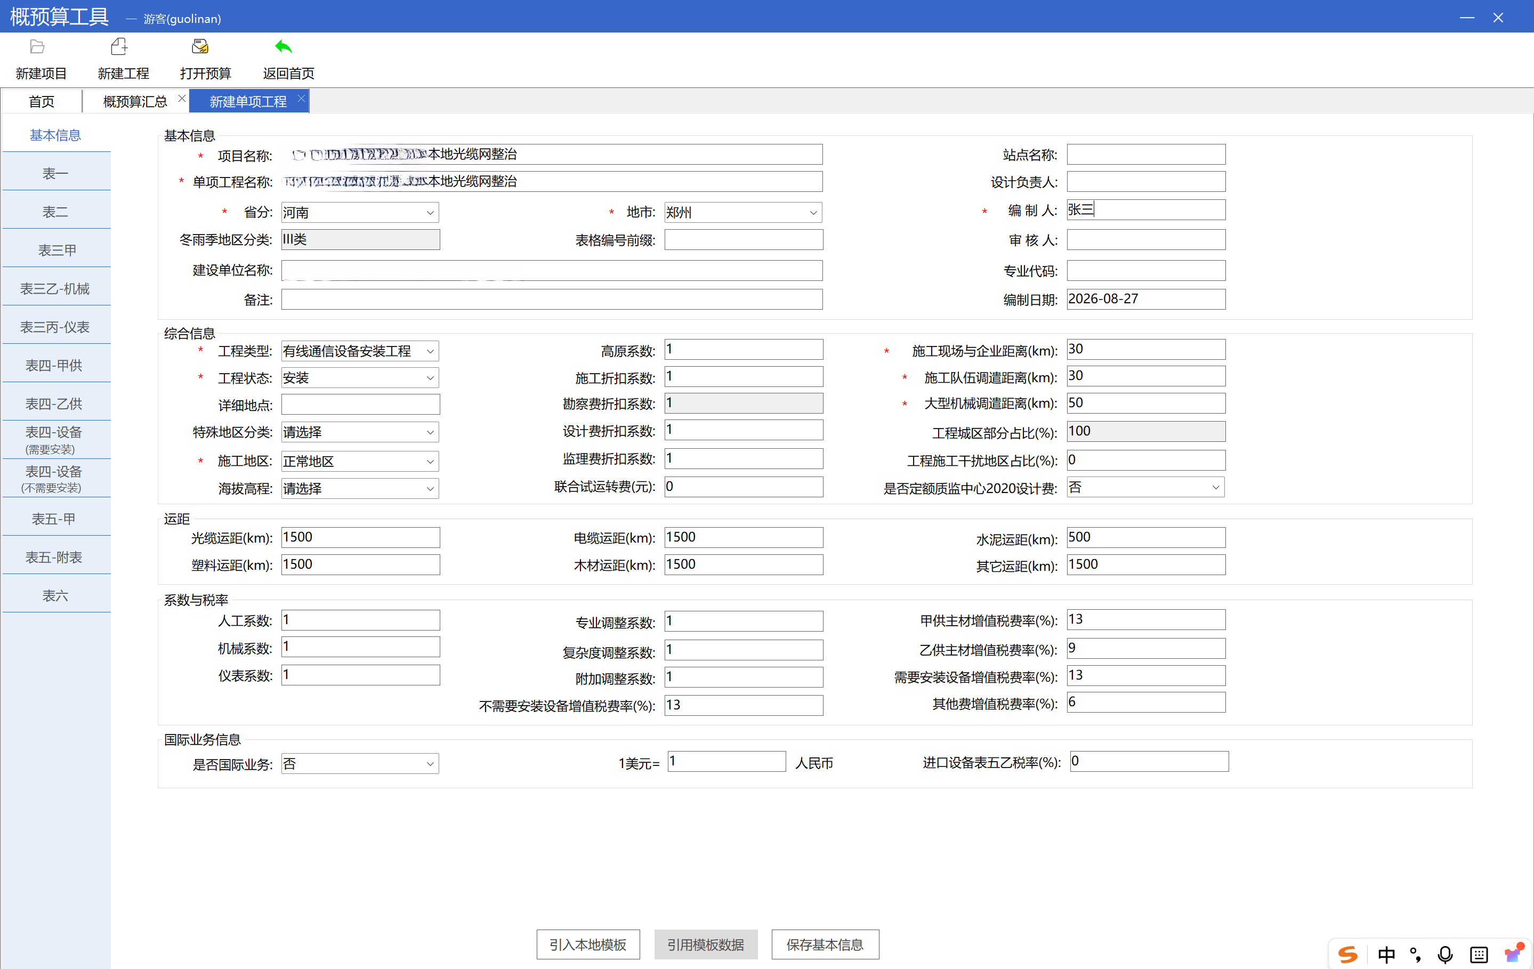Viewport: 1534px width, 969px height.
Task: Close the 概预算汇总 tab
Action: (x=182, y=98)
